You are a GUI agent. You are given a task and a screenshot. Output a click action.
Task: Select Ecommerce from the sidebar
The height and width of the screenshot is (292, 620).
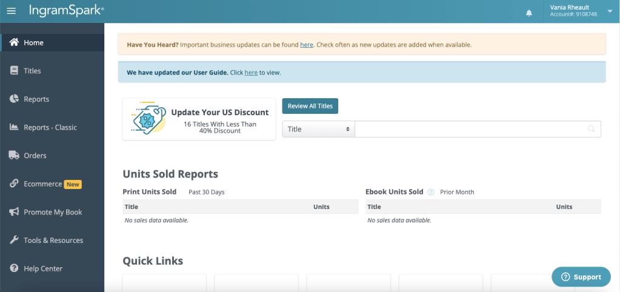[x=42, y=184]
